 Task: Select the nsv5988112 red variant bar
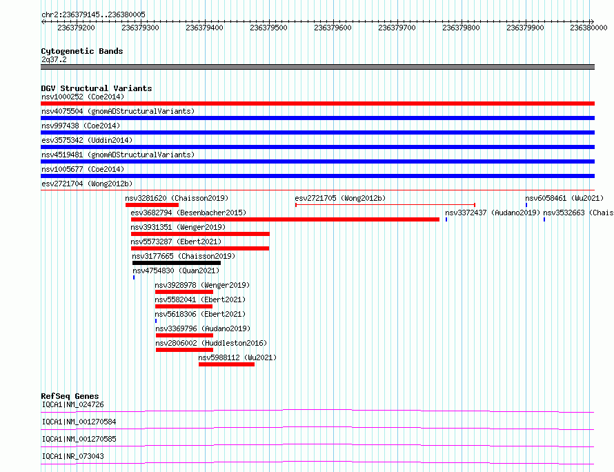pos(227,364)
